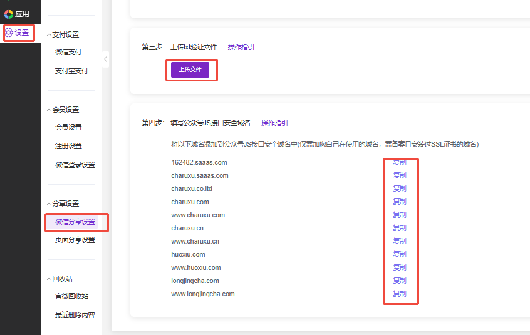Collapse the 回收站 section

pos(50,279)
